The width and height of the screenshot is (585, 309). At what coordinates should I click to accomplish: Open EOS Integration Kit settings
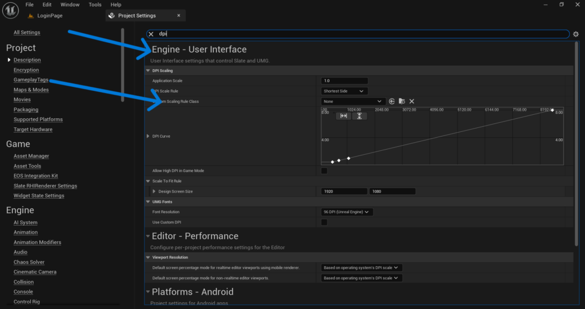36,176
